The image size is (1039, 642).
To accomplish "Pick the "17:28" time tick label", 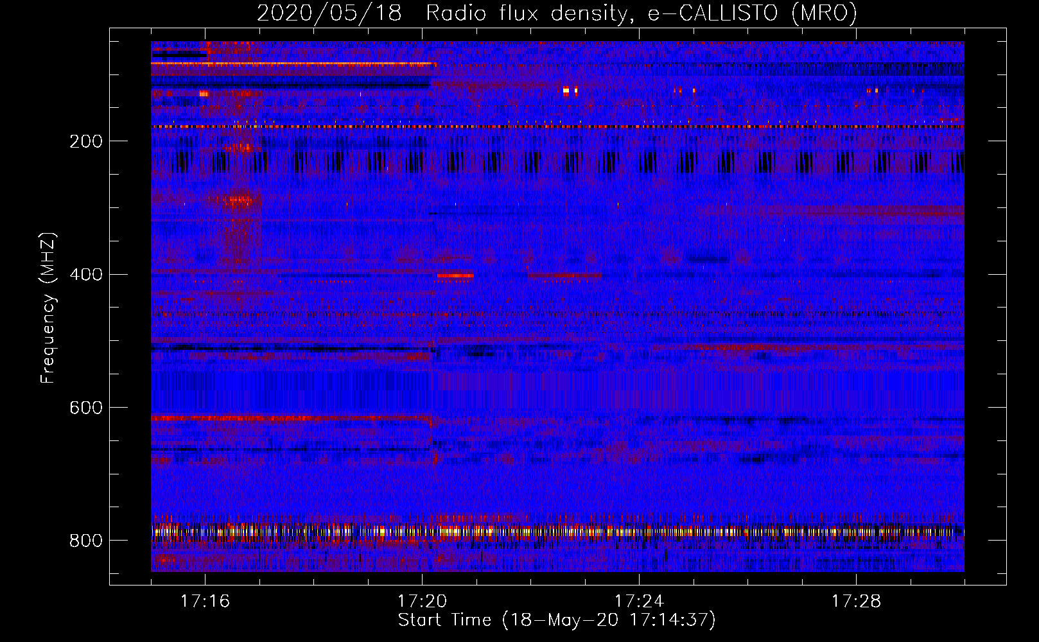I will 856,602.
